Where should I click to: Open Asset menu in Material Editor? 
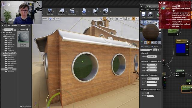pos(153,10)
